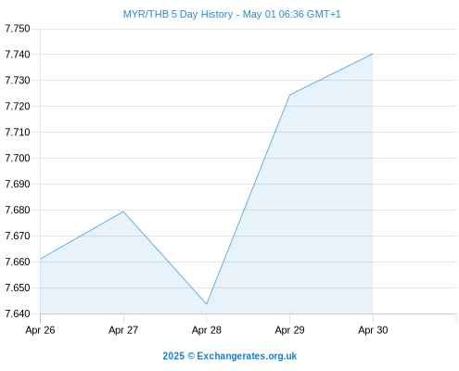Click the Apr 26 starting data point
Image resolution: width=459 pixels, height=371 pixels.
point(41,259)
